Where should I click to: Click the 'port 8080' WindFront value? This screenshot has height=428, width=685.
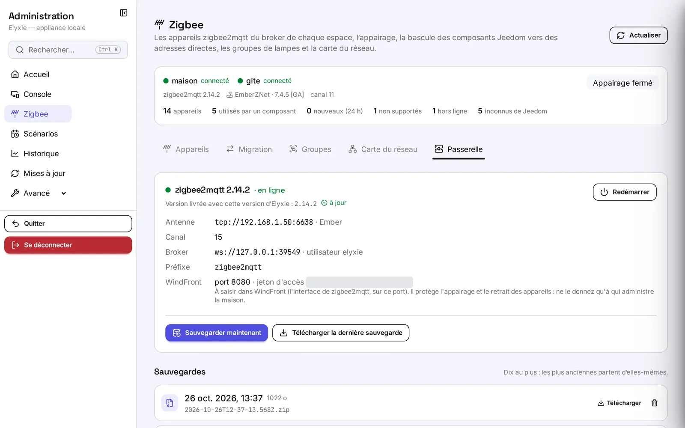click(232, 282)
